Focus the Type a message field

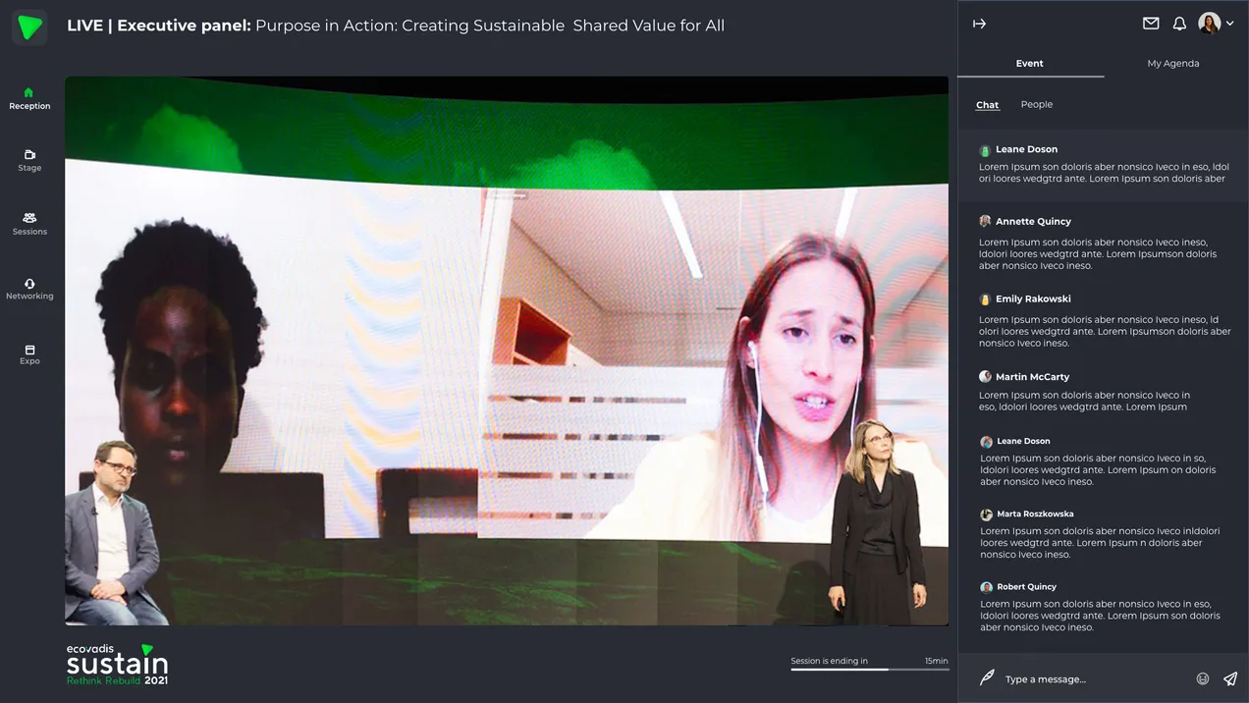(1090, 678)
